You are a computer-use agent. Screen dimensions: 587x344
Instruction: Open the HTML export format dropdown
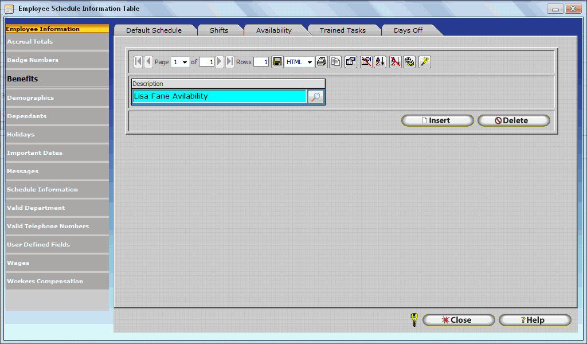[310, 62]
